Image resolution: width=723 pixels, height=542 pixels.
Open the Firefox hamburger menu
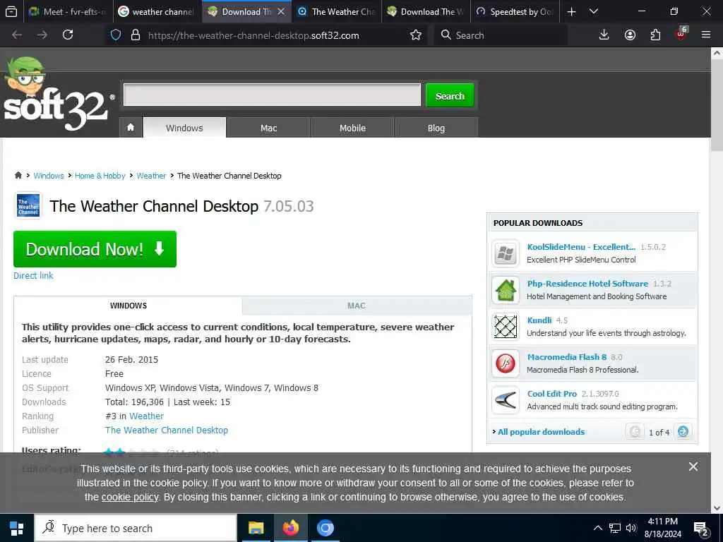pos(705,35)
